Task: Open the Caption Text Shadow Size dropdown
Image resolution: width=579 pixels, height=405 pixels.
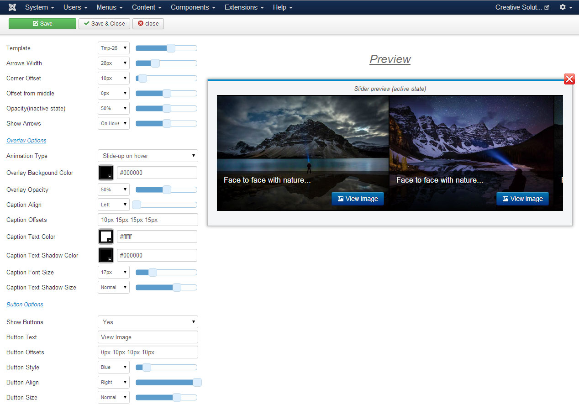Action: (114, 287)
